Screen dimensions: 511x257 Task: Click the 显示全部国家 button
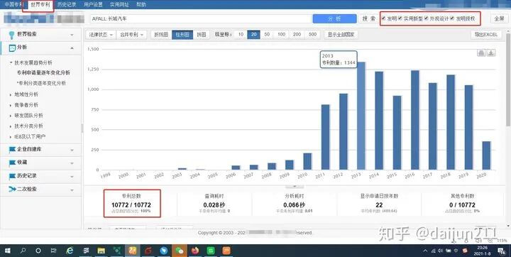point(341,35)
